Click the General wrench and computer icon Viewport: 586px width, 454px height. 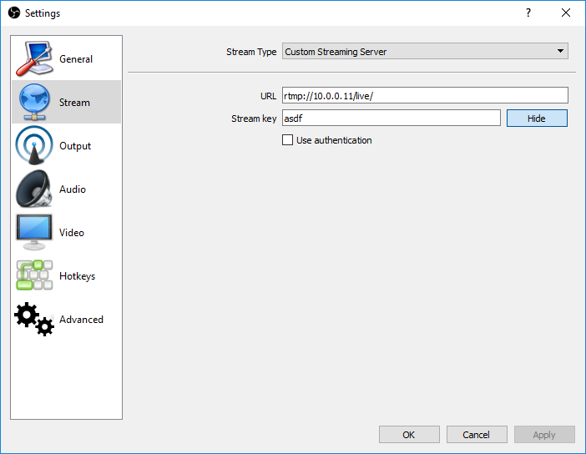point(34,59)
